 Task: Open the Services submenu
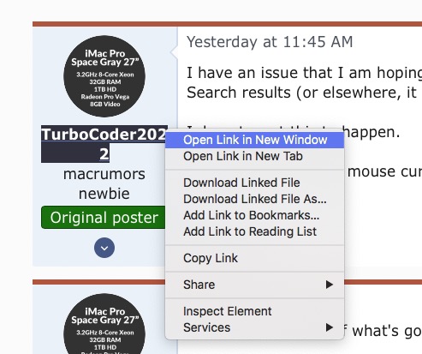tap(254, 327)
